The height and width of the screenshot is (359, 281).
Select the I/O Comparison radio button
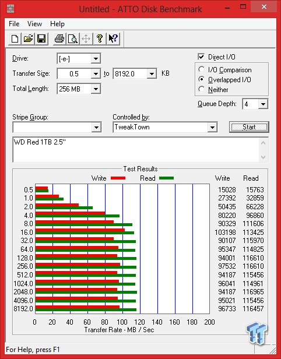(201, 69)
